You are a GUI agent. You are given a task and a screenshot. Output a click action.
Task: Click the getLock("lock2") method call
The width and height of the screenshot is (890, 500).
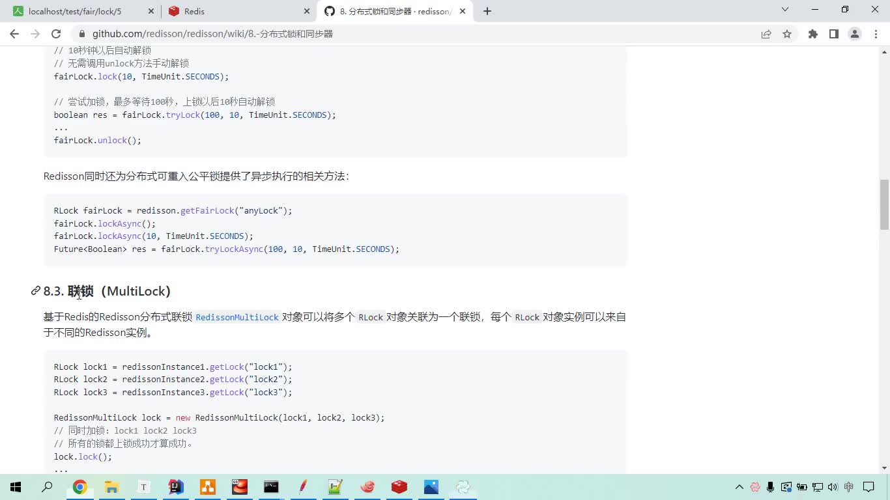click(x=251, y=380)
